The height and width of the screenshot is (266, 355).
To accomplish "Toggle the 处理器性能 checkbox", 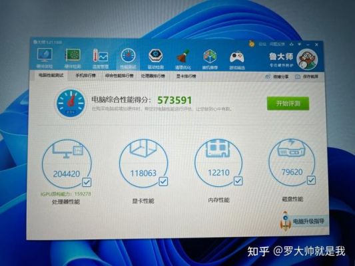I will [x=87, y=182].
